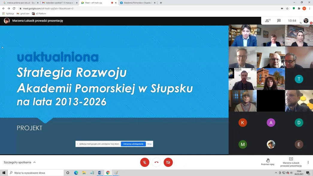
Task: Click the address bar URL
Action: [48, 8]
